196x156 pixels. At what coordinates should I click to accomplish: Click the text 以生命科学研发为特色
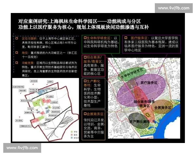101,46
